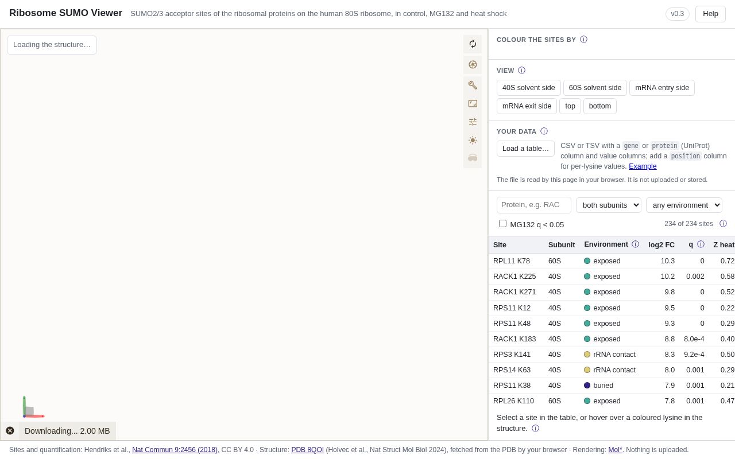The height and width of the screenshot is (459, 735).
Task: Sort by the Subunit column header
Action: pyautogui.click(x=562, y=245)
